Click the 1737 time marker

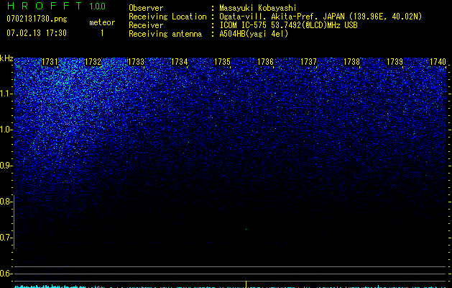[308, 62]
